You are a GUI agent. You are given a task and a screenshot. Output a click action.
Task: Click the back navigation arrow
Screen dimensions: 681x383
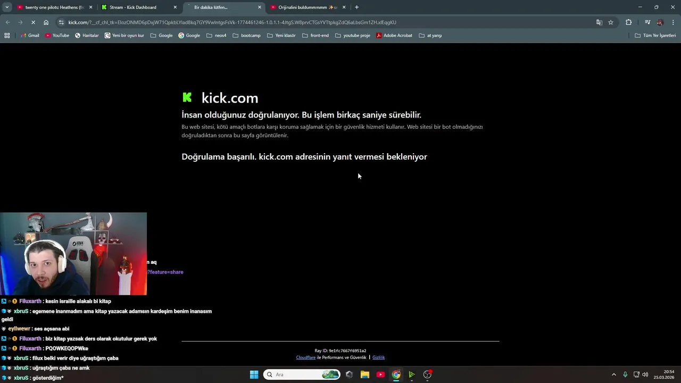coord(7,22)
